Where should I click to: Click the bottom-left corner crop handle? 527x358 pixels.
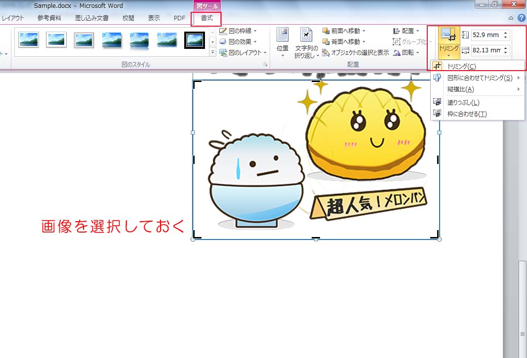pyautogui.click(x=197, y=235)
